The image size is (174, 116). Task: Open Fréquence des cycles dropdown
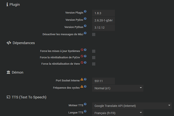click(117, 88)
